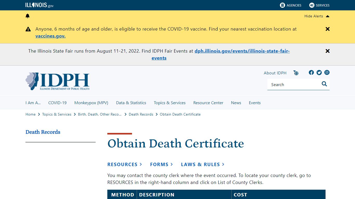Open the Events menu item
The width and height of the screenshot is (355, 199).
point(255,103)
